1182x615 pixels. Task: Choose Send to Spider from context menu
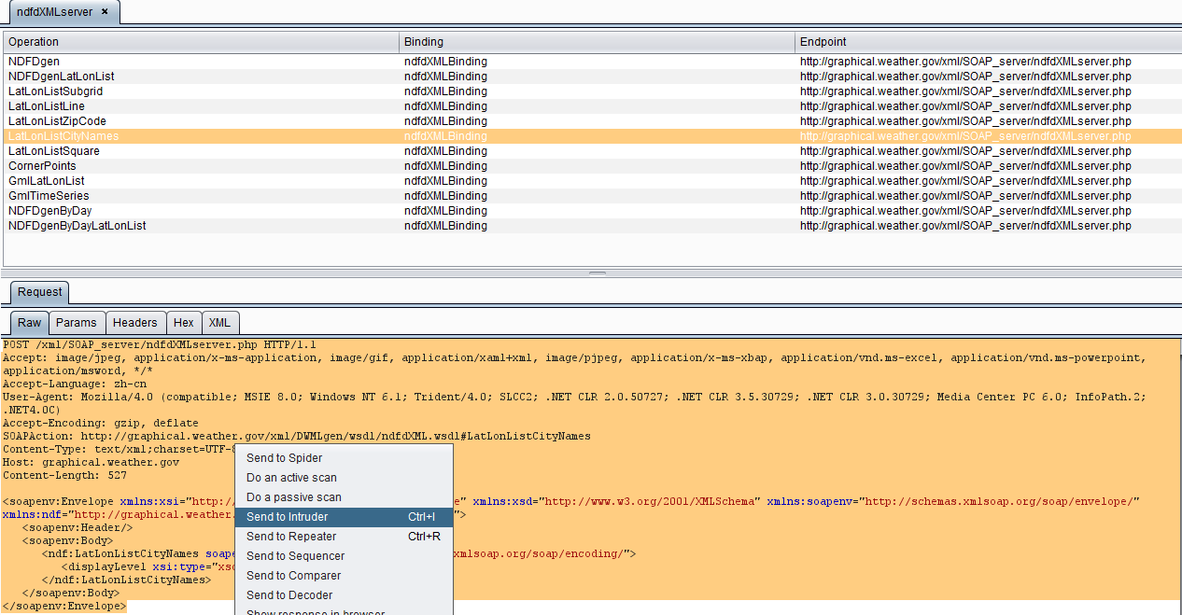285,458
